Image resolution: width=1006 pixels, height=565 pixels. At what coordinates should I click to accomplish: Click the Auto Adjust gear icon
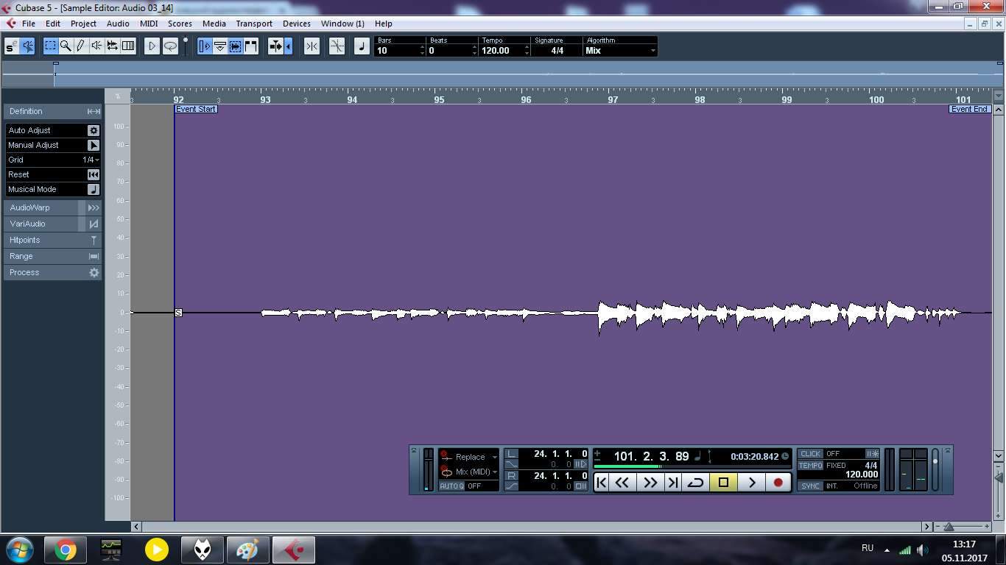[94, 130]
